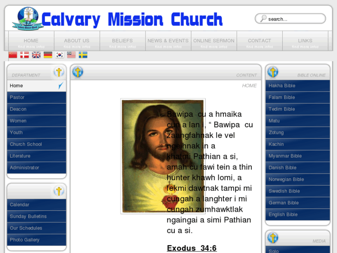Open the Kachin Bible link
This screenshot has width=337, height=253.
pyautogui.click(x=298, y=144)
